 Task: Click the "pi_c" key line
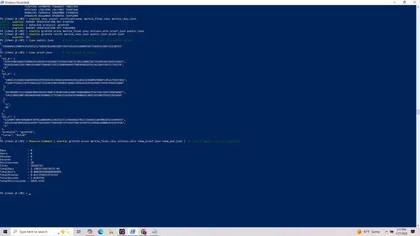8,117
